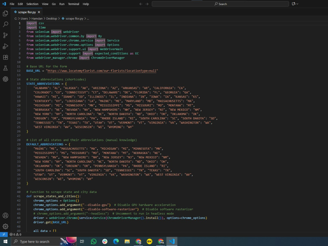Expand the Copilot chat dropdown arrow
Screen dimensions: 328x246
tap(297, 4)
